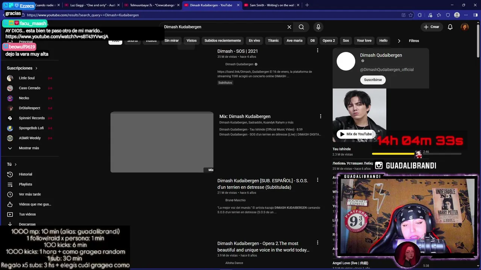
Task: Open Opera 2 most beautiful voice video
Action: 263,247
